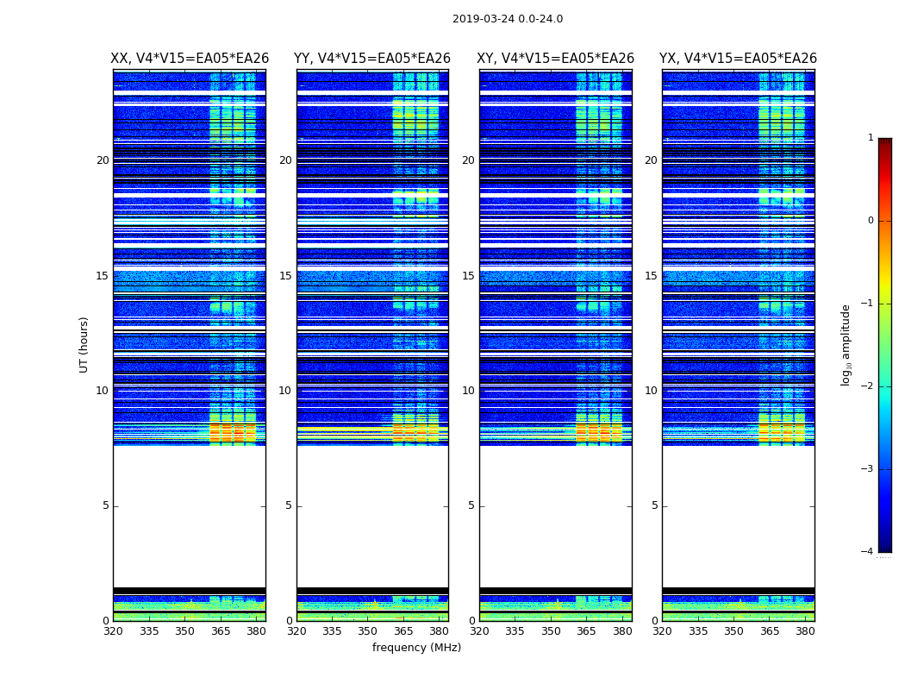
Task: Click the XY panel title text
Action: pyautogui.click(x=555, y=59)
